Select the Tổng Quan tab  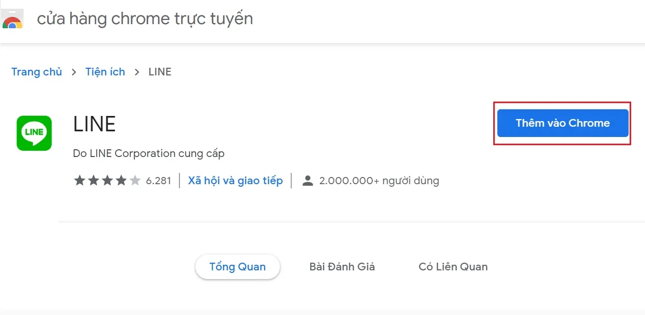(x=237, y=266)
